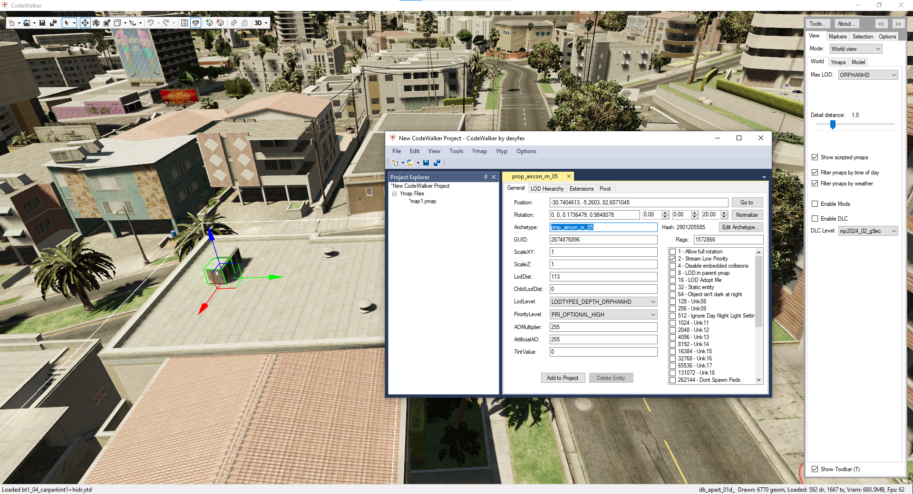Click Save icon in project window toolbar
Viewport: 913px width, 494px height.
click(426, 163)
